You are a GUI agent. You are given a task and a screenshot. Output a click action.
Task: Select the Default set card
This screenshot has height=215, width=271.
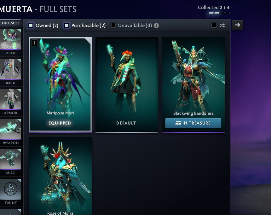pyautogui.click(x=127, y=85)
